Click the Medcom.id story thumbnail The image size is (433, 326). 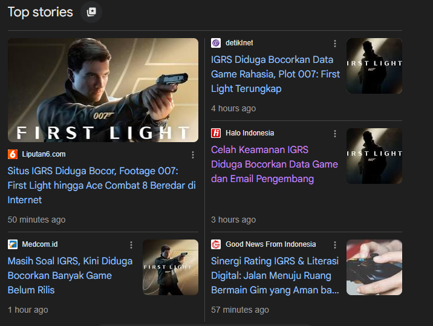pyautogui.click(x=171, y=267)
